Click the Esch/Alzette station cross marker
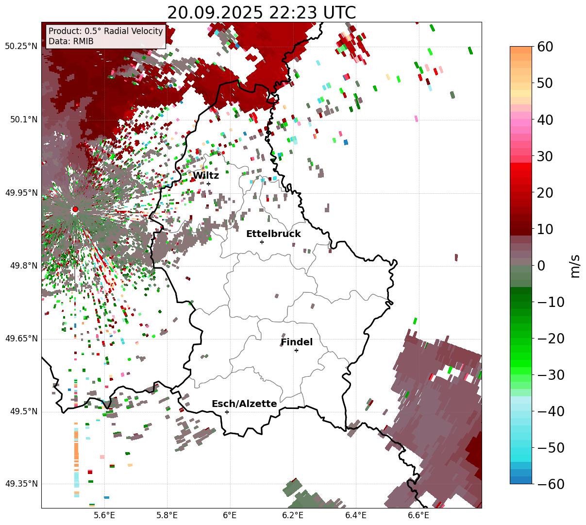586x525 pixels. 227,412
